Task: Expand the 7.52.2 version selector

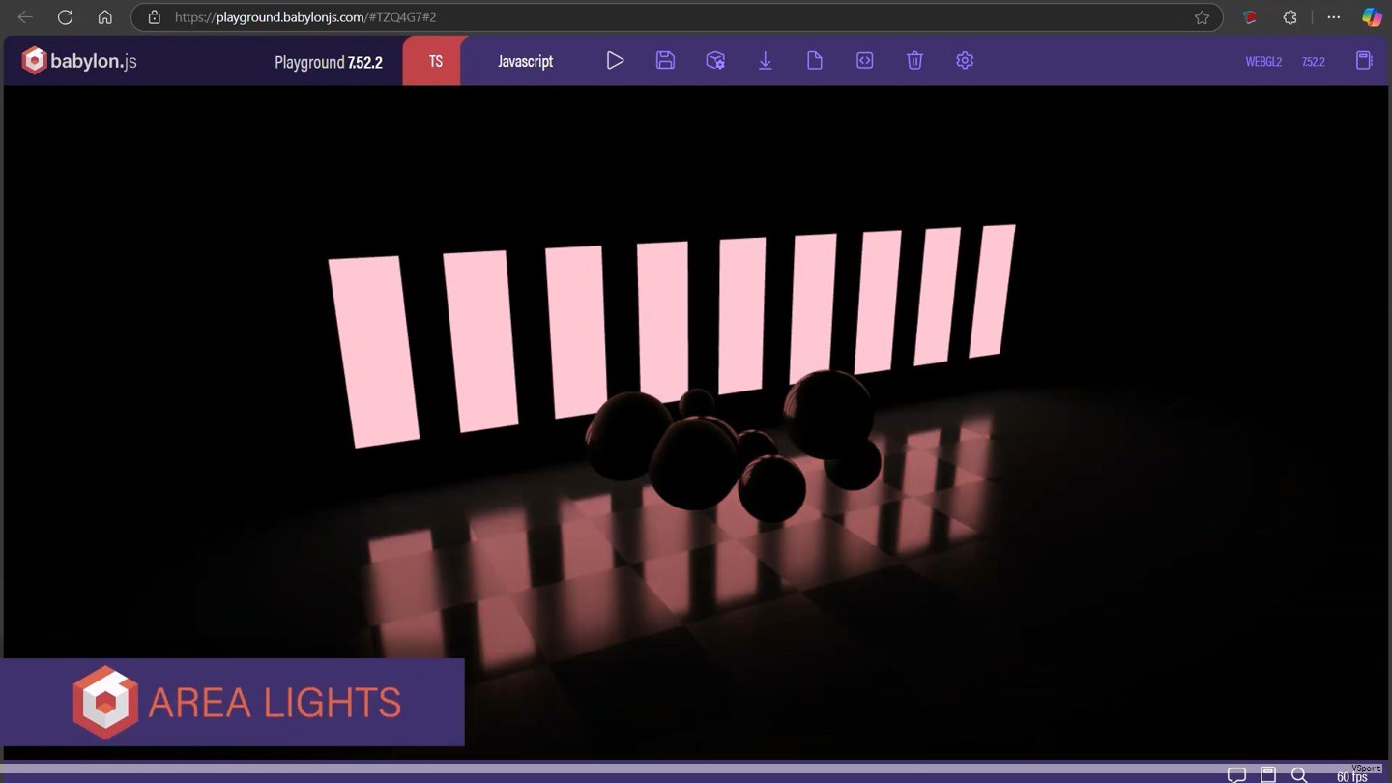Action: pos(1313,62)
